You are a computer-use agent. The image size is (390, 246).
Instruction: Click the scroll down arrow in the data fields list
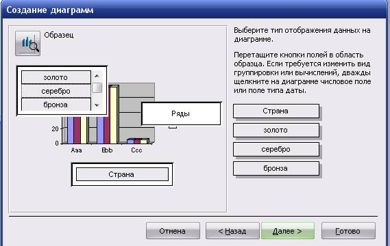pyautogui.click(x=97, y=105)
